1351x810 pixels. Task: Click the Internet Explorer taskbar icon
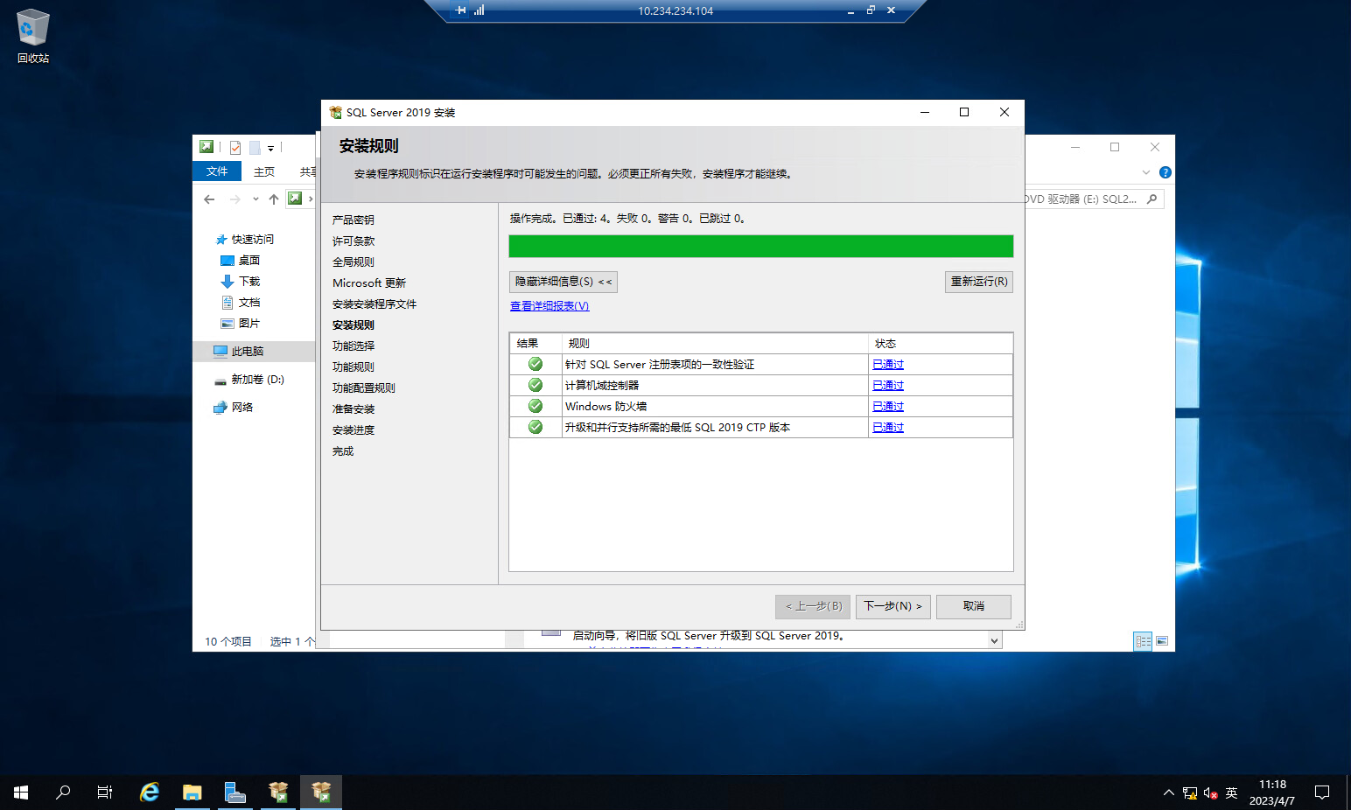click(x=150, y=793)
